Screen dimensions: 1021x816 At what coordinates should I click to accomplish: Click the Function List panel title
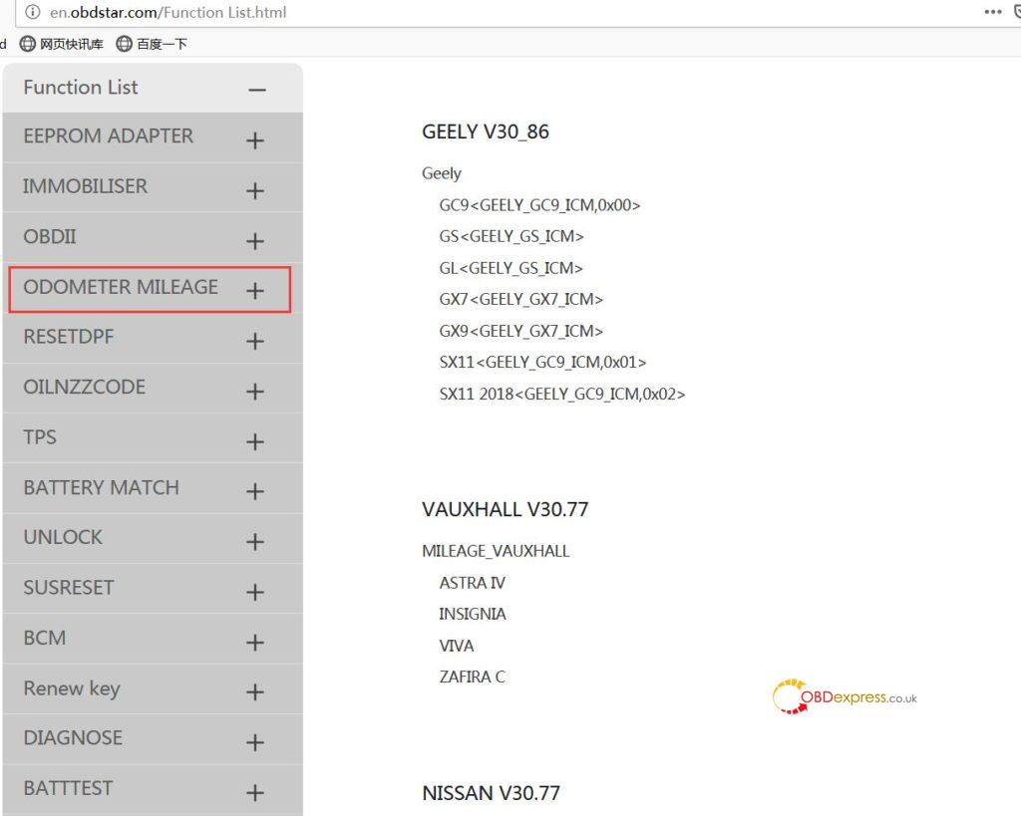click(x=80, y=88)
